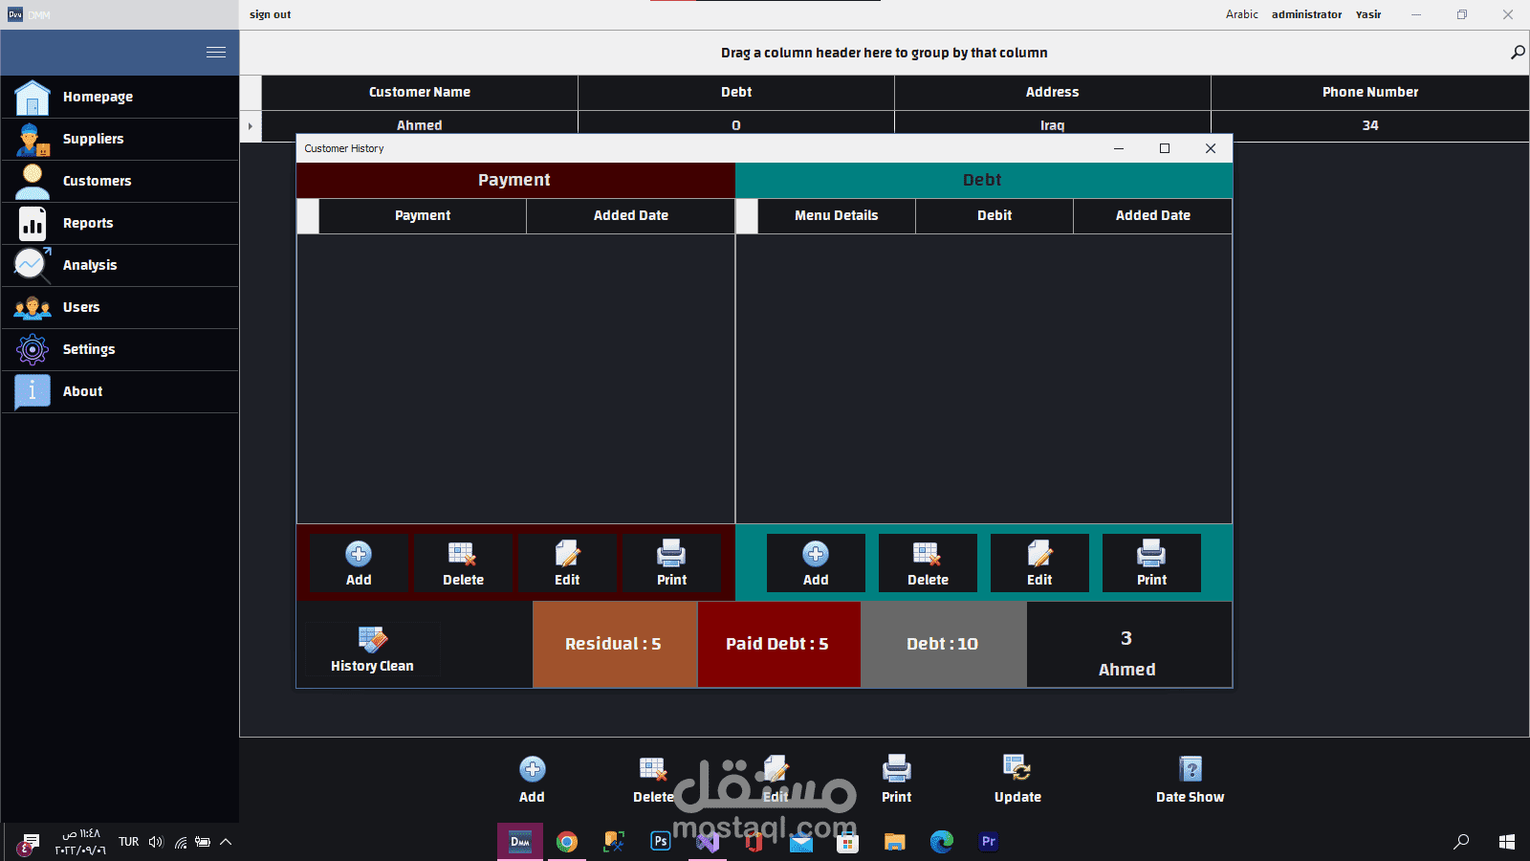Open the notification center icon

tap(29, 843)
